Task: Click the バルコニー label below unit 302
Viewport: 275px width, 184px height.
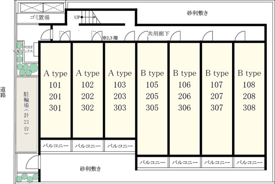Action: tap(88, 146)
